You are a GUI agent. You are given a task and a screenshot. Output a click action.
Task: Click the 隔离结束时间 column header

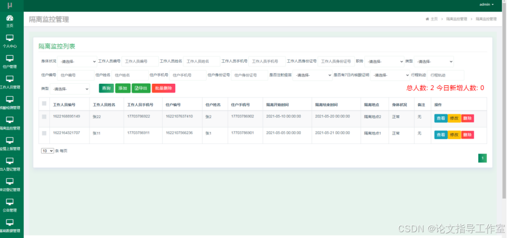pyautogui.click(x=327, y=105)
